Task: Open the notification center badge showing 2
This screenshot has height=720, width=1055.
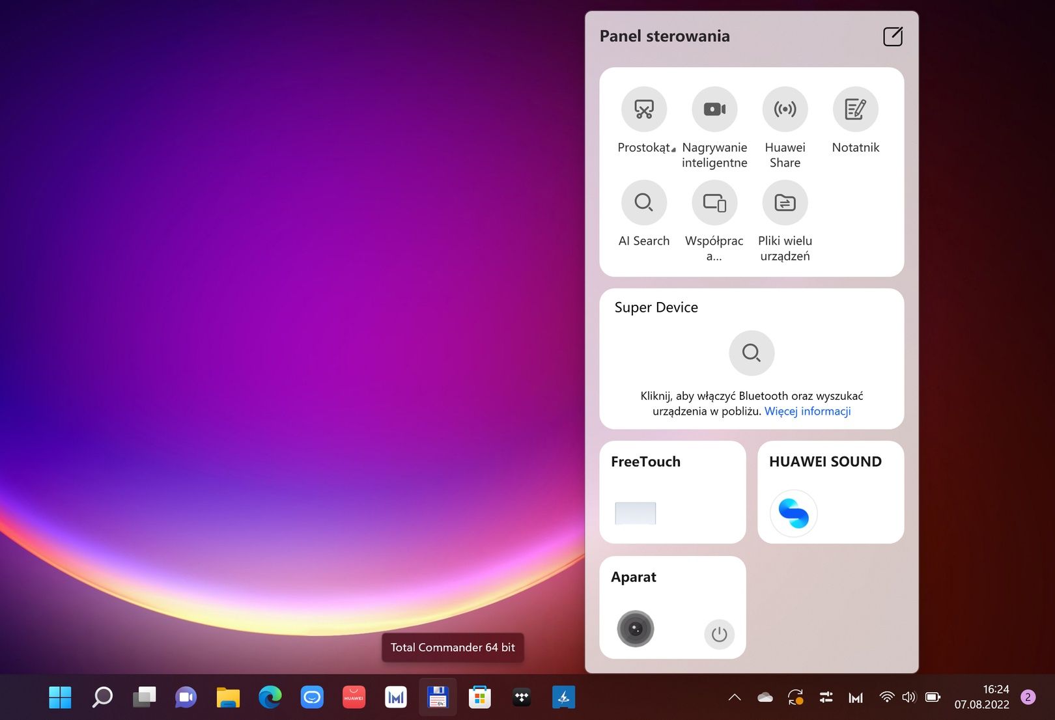Action: 1028,697
